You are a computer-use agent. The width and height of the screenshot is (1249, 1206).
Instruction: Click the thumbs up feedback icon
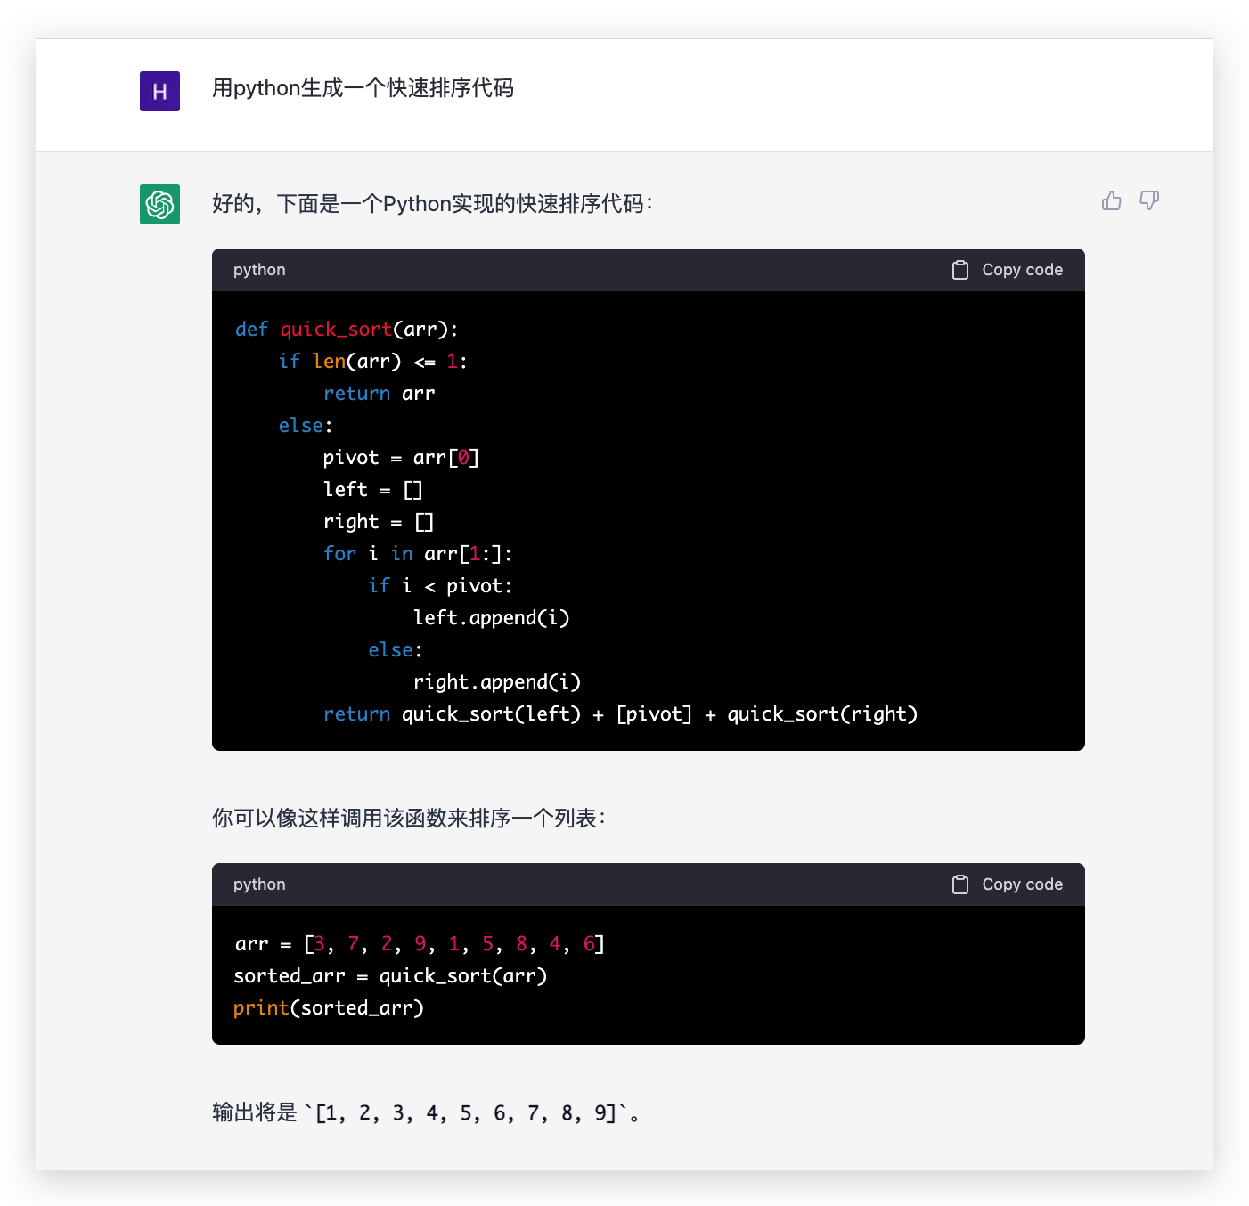tap(1111, 200)
